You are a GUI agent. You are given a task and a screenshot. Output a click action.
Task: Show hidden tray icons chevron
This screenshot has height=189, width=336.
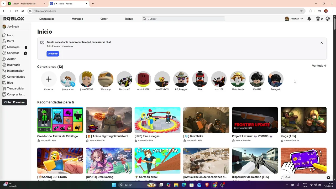coord(287,185)
